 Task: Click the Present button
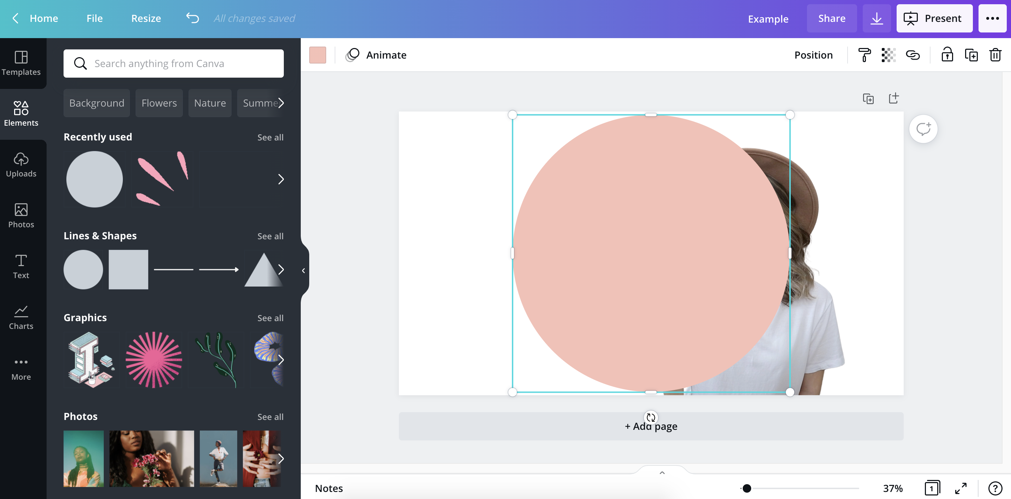pos(934,18)
